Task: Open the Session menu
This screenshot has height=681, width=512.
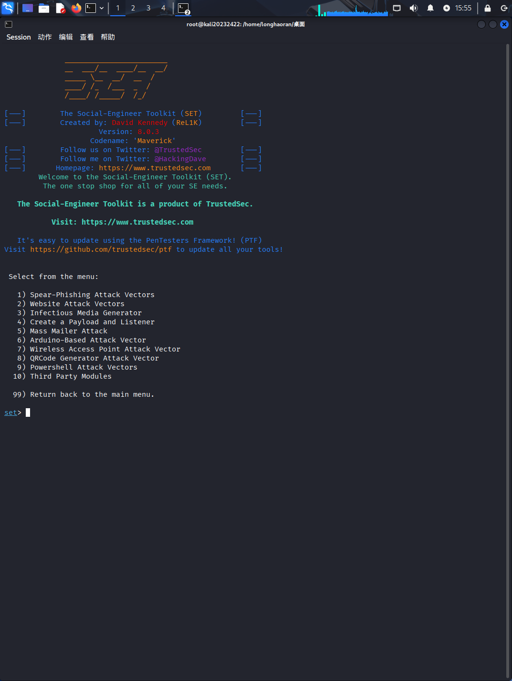Action: coord(19,37)
